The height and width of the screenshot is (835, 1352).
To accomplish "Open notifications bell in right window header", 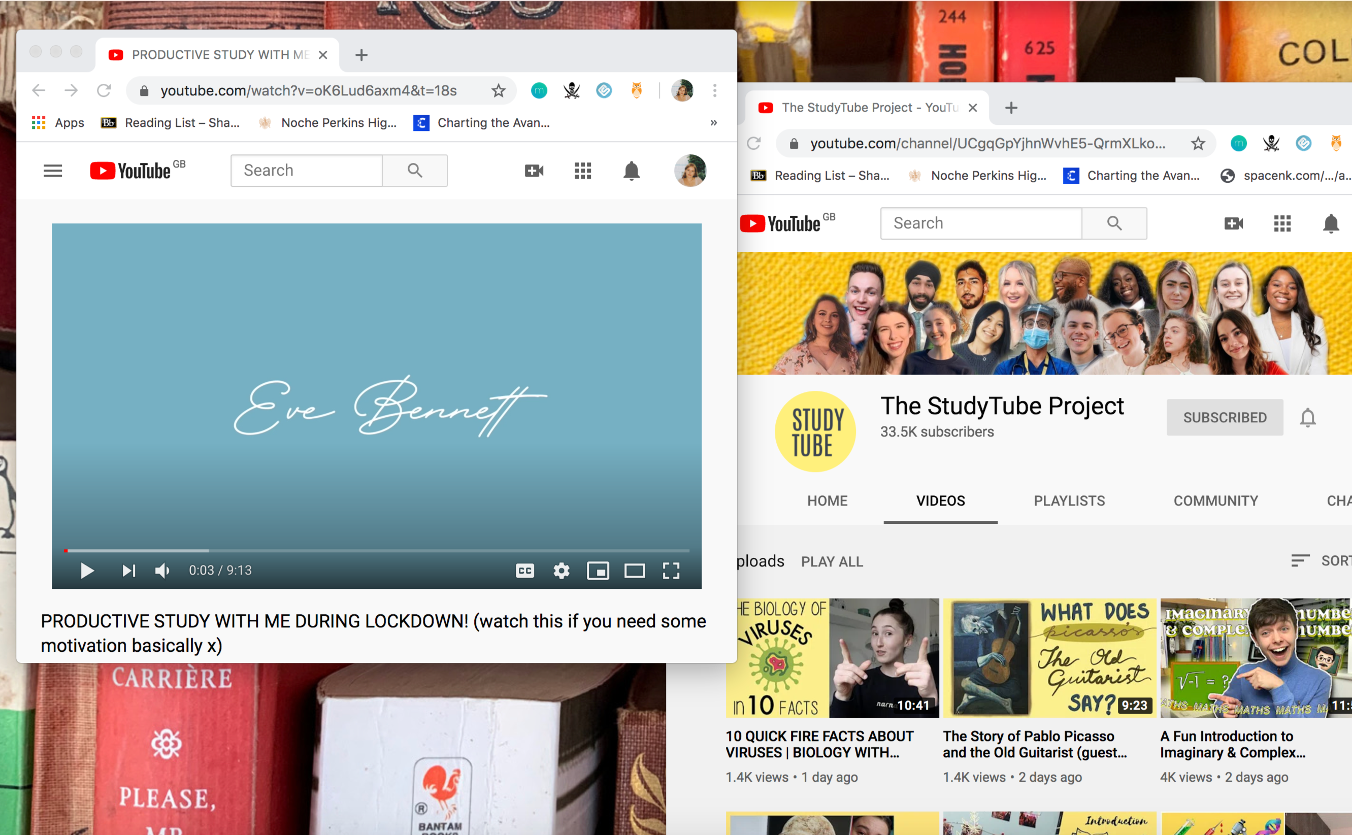I will coord(1331,224).
